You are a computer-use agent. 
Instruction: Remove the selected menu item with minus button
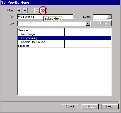coord(25,11)
